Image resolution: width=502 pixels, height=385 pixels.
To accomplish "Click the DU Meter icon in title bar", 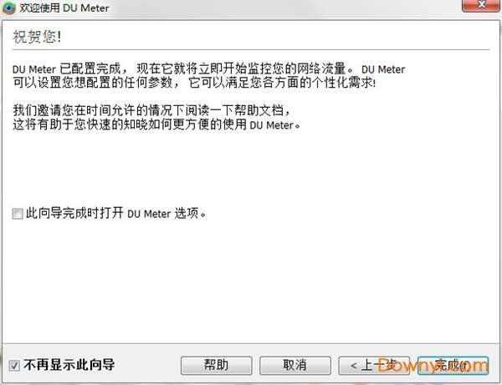I will point(8,8).
